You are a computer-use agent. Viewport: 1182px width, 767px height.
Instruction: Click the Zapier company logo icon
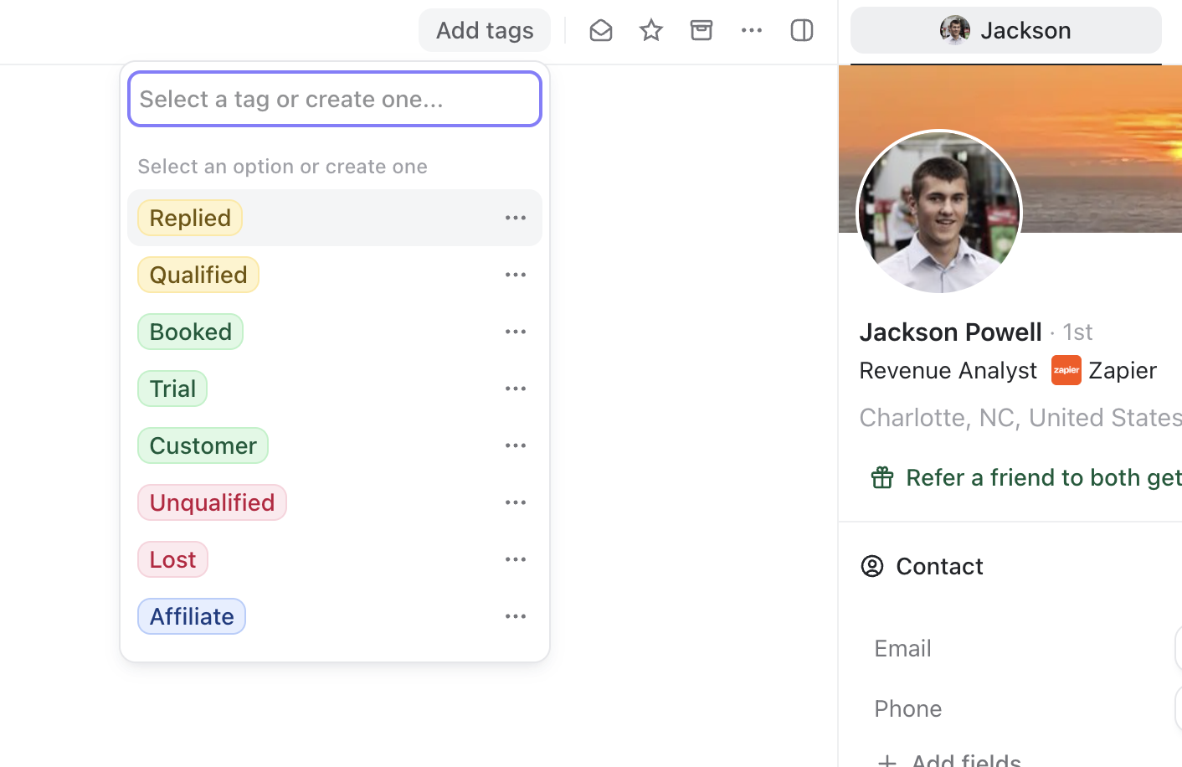coord(1066,370)
